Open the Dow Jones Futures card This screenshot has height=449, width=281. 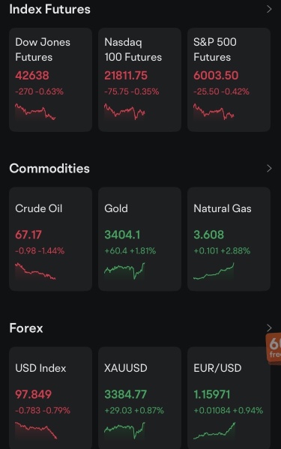click(51, 79)
